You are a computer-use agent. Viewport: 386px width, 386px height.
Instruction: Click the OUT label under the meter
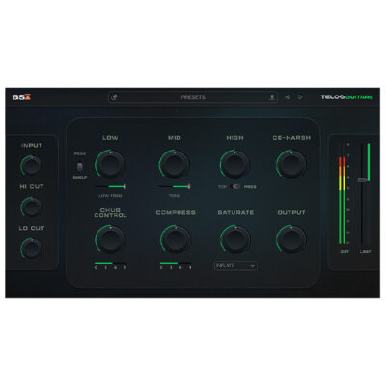click(x=345, y=252)
